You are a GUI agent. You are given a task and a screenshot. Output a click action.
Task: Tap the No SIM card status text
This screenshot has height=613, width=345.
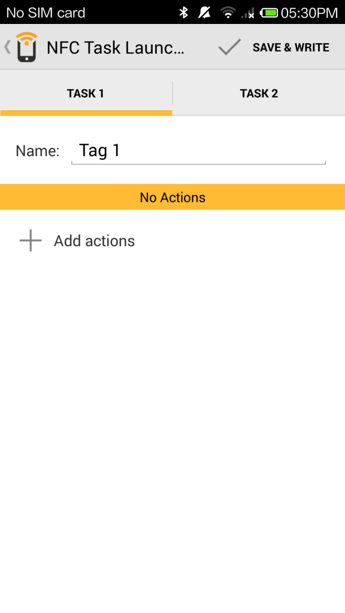pos(46,13)
